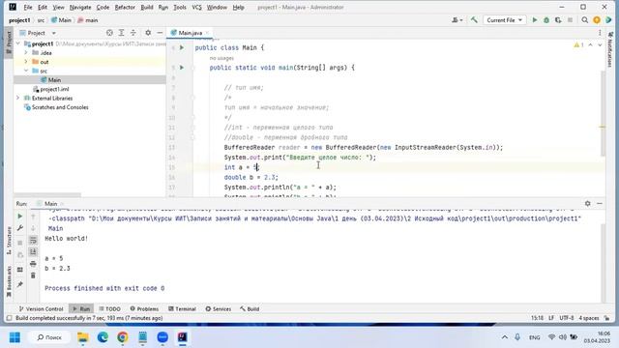Click the green Run button in top toolbar
619x348 pixels.
coord(535,20)
